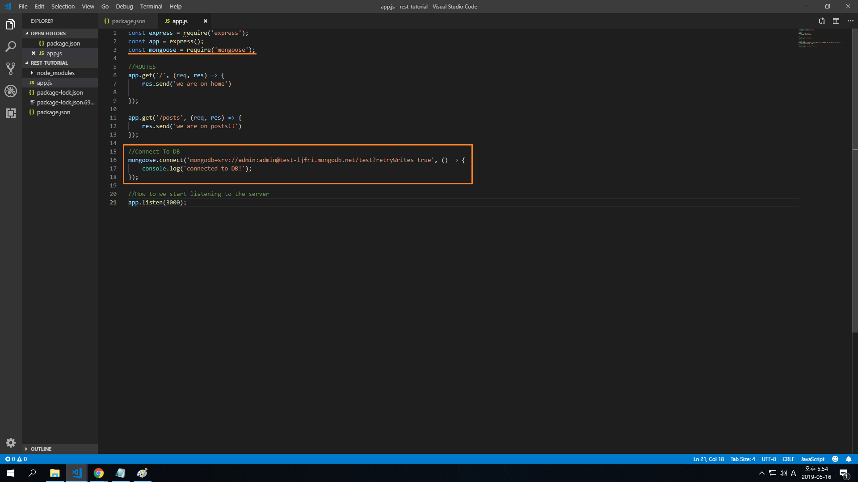858x482 pixels.
Task: Open File Explorer from taskbar
Action: [55, 473]
